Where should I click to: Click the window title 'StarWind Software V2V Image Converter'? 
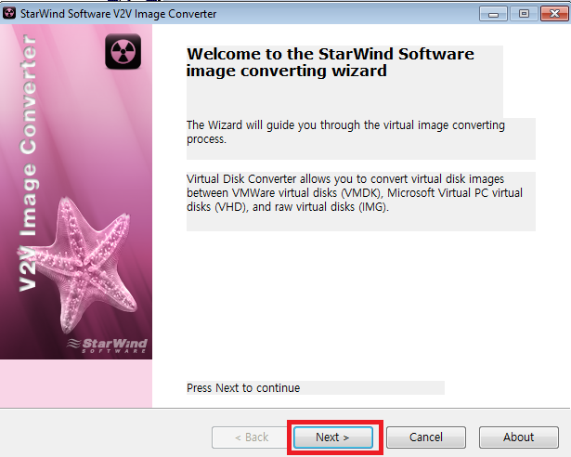118,14
